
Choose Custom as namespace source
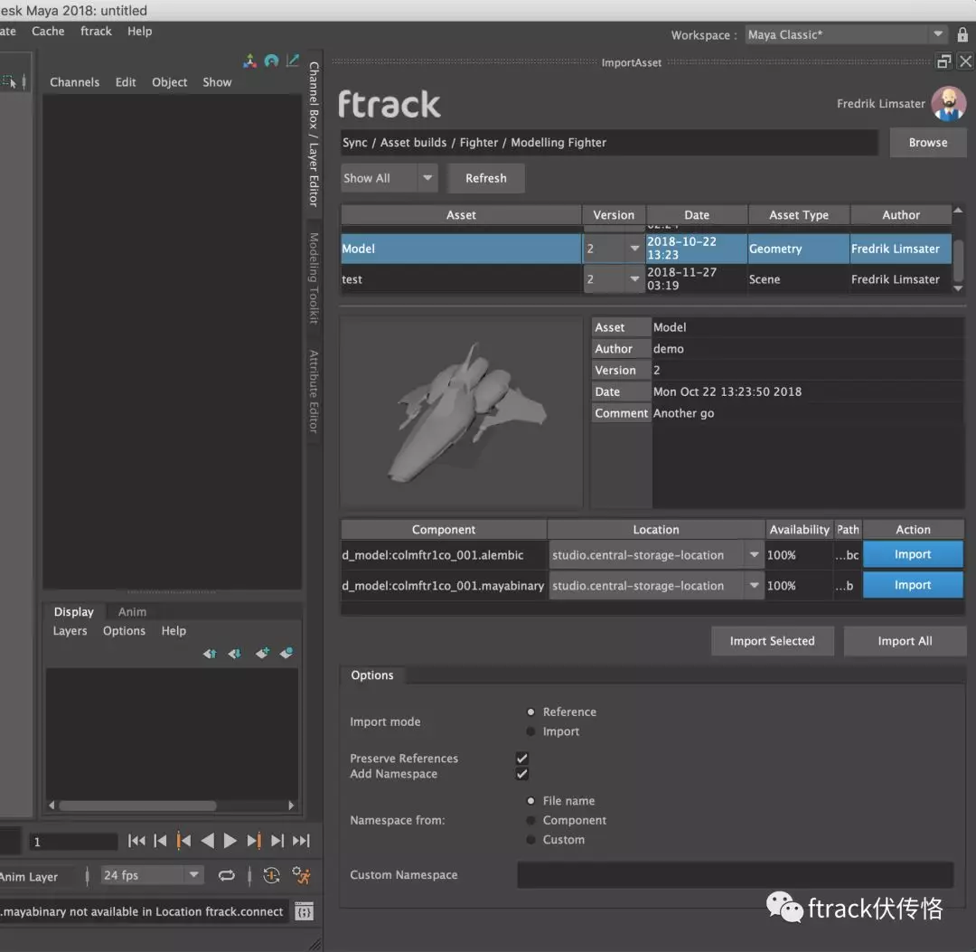[x=531, y=839]
